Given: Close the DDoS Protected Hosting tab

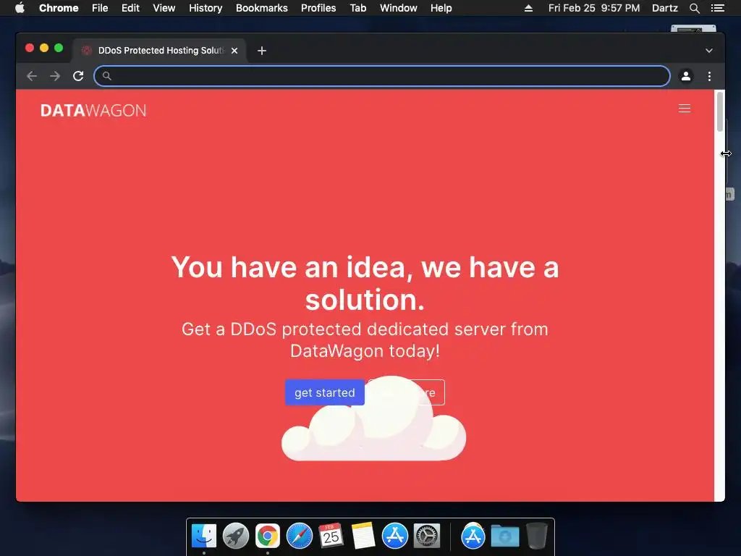Looking at the screenshot, I should tap(234, 51).
